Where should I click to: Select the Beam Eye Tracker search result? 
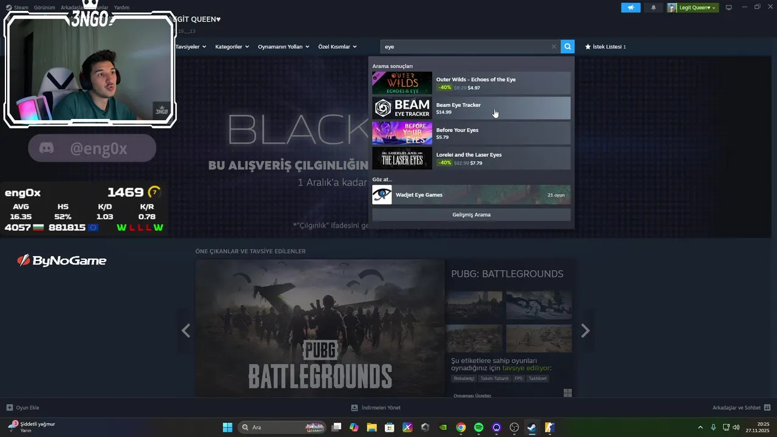tap(471, 108)
